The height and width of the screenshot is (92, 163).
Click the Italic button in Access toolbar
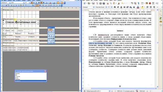pos(34,3)
